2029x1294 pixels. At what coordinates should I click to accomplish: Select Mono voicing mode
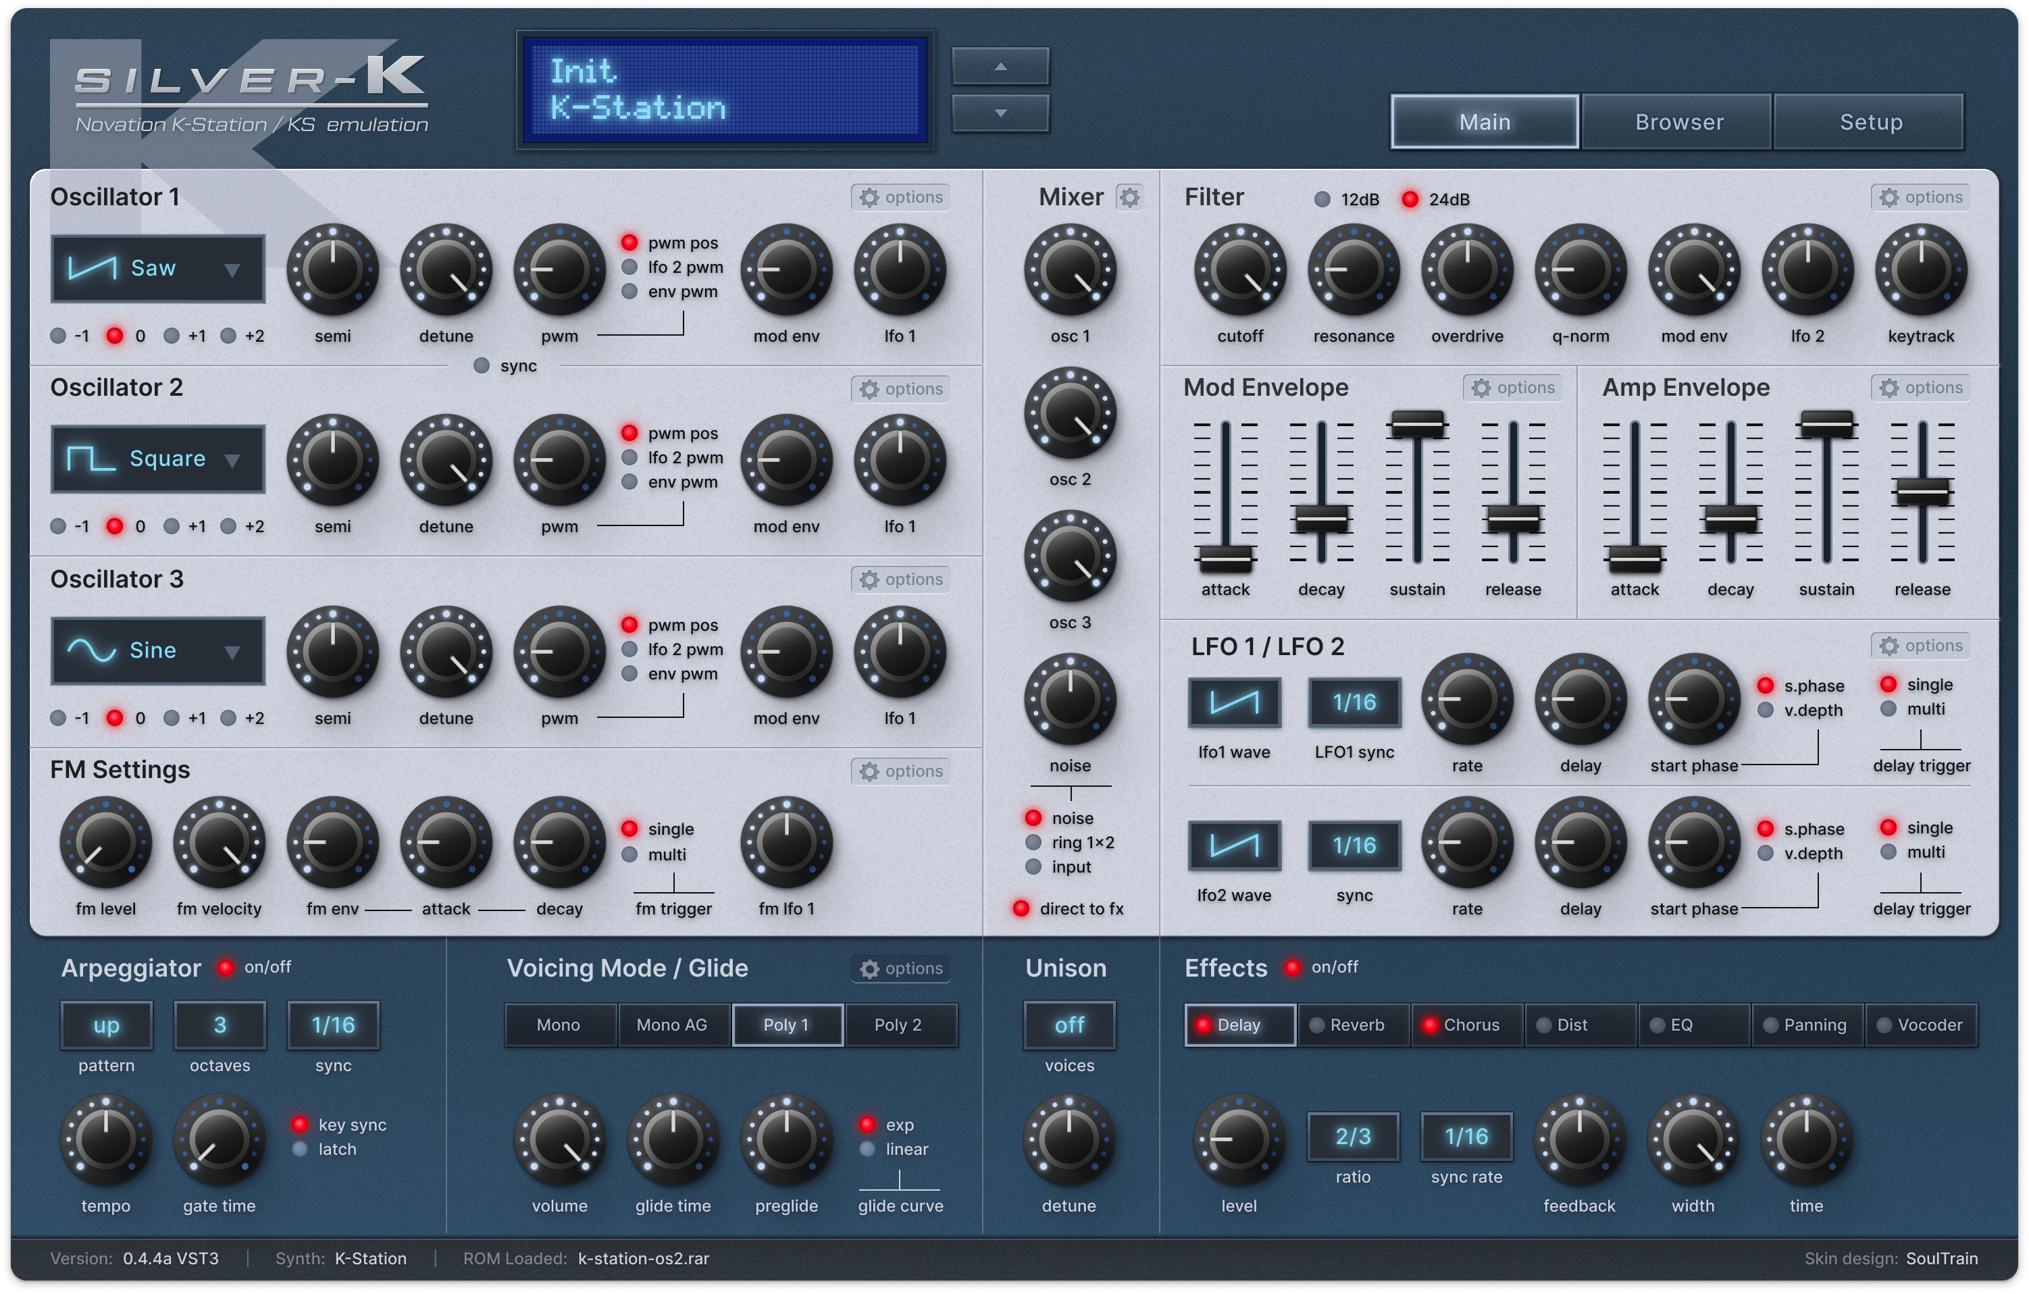coord(561,1025)
